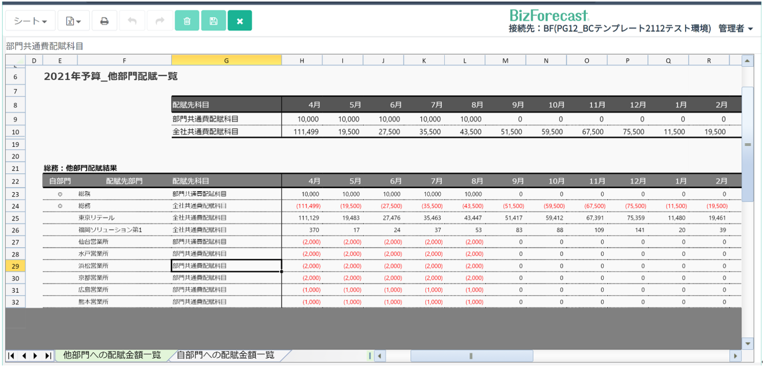Jump to first sheet tab arrow
Image resolution: width=763 pixels, height=367 pixels.
point(11,356)
